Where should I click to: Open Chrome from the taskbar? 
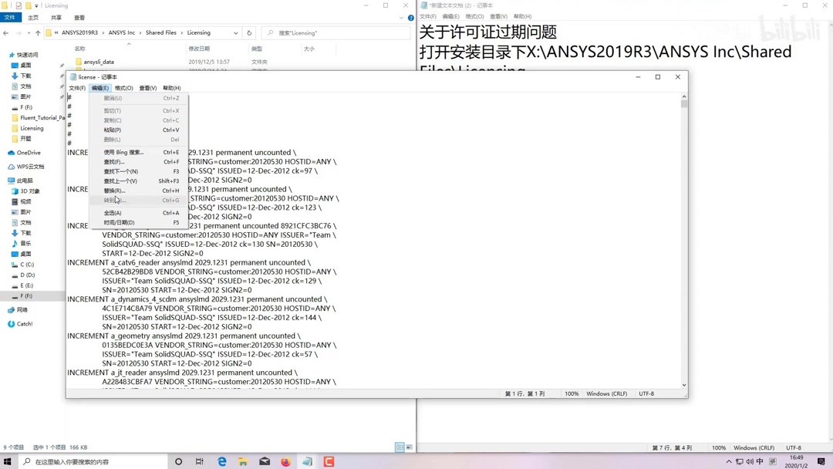[x=286, y=462]
